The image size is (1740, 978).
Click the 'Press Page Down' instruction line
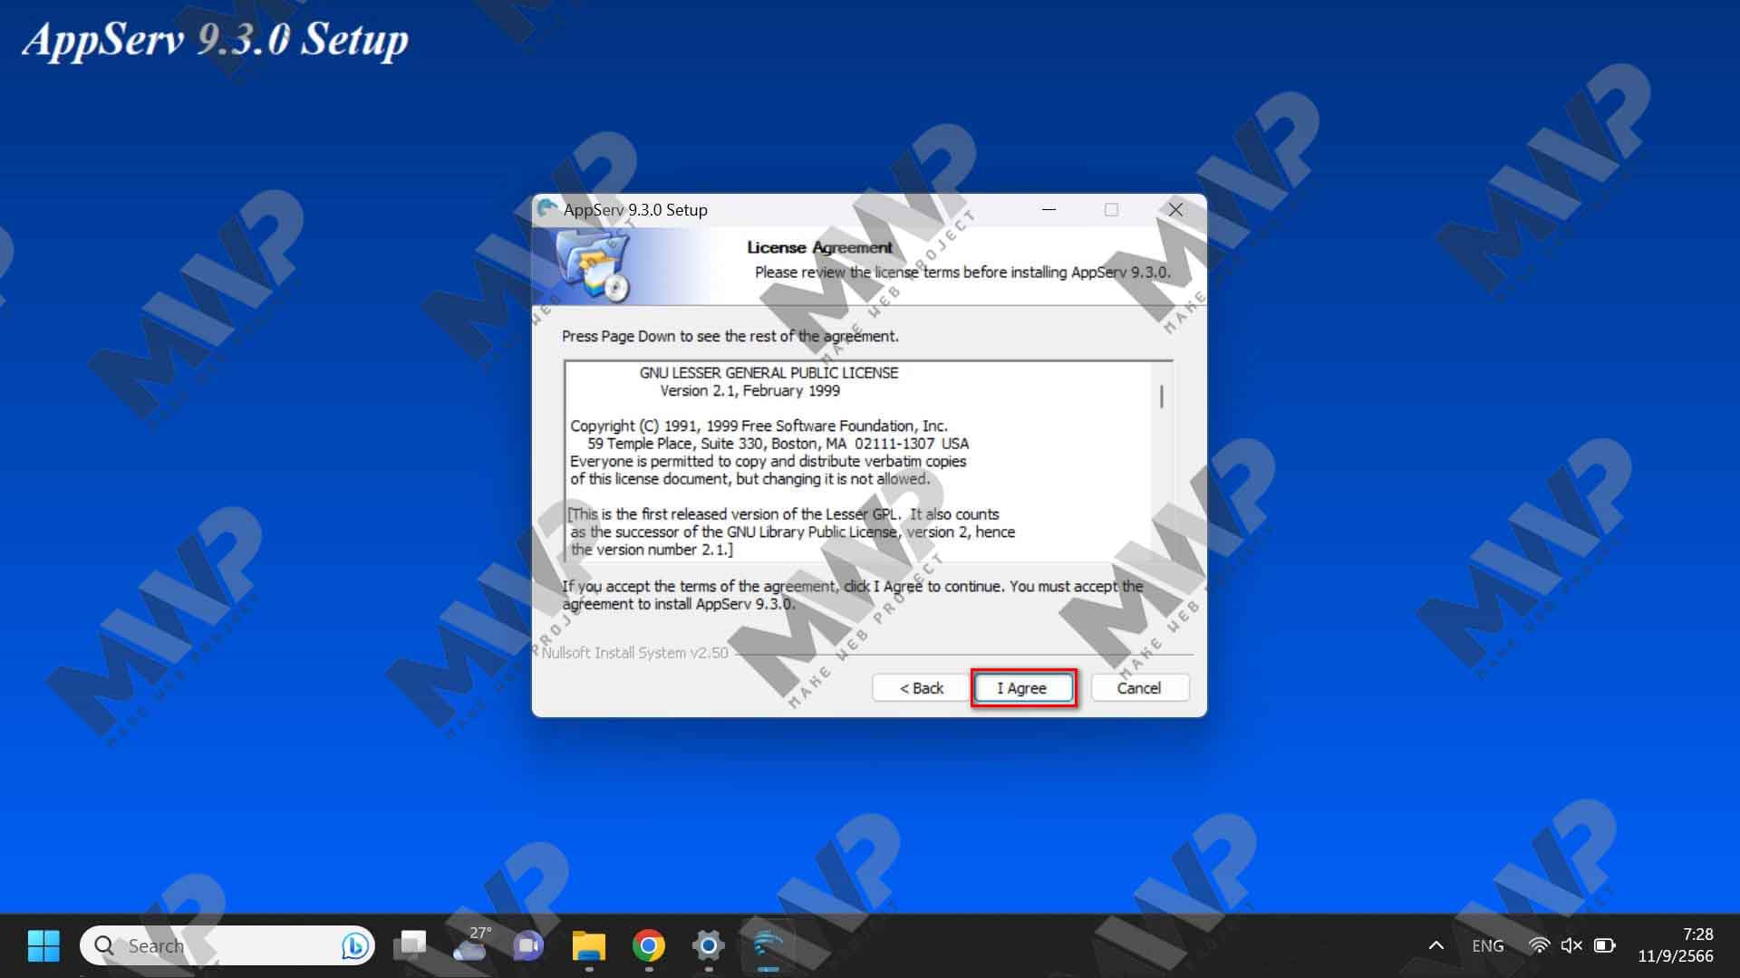(730, 336)
